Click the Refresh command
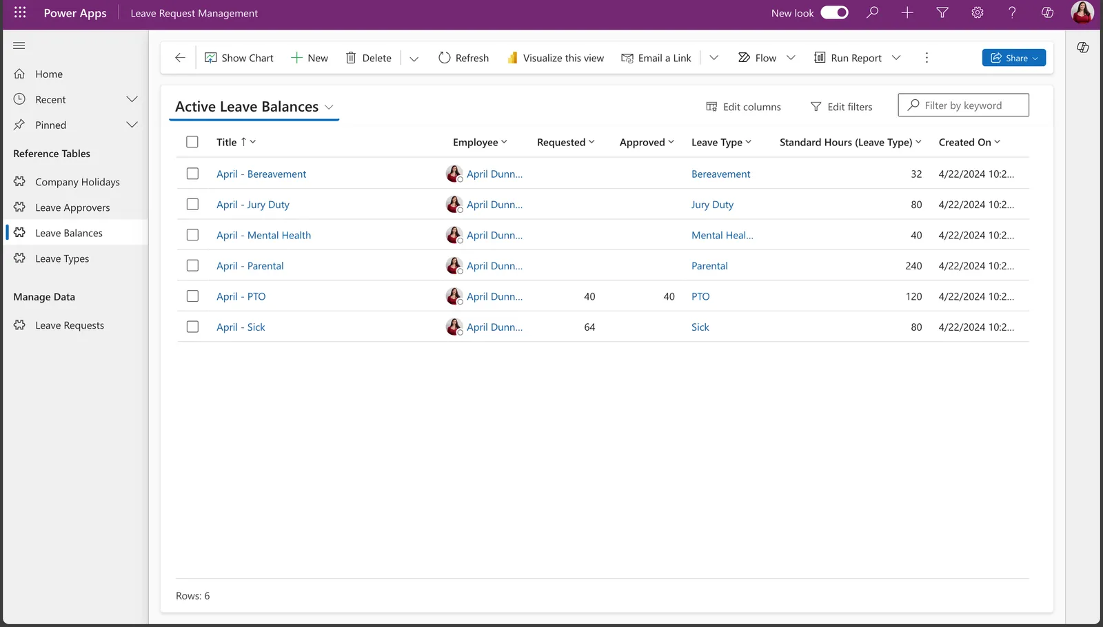The image size is (1103, 627). pyautogui.click(x=464, y=58)
